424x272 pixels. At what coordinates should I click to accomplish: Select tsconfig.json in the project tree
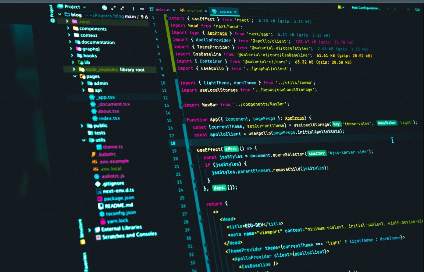pos(121,213)
